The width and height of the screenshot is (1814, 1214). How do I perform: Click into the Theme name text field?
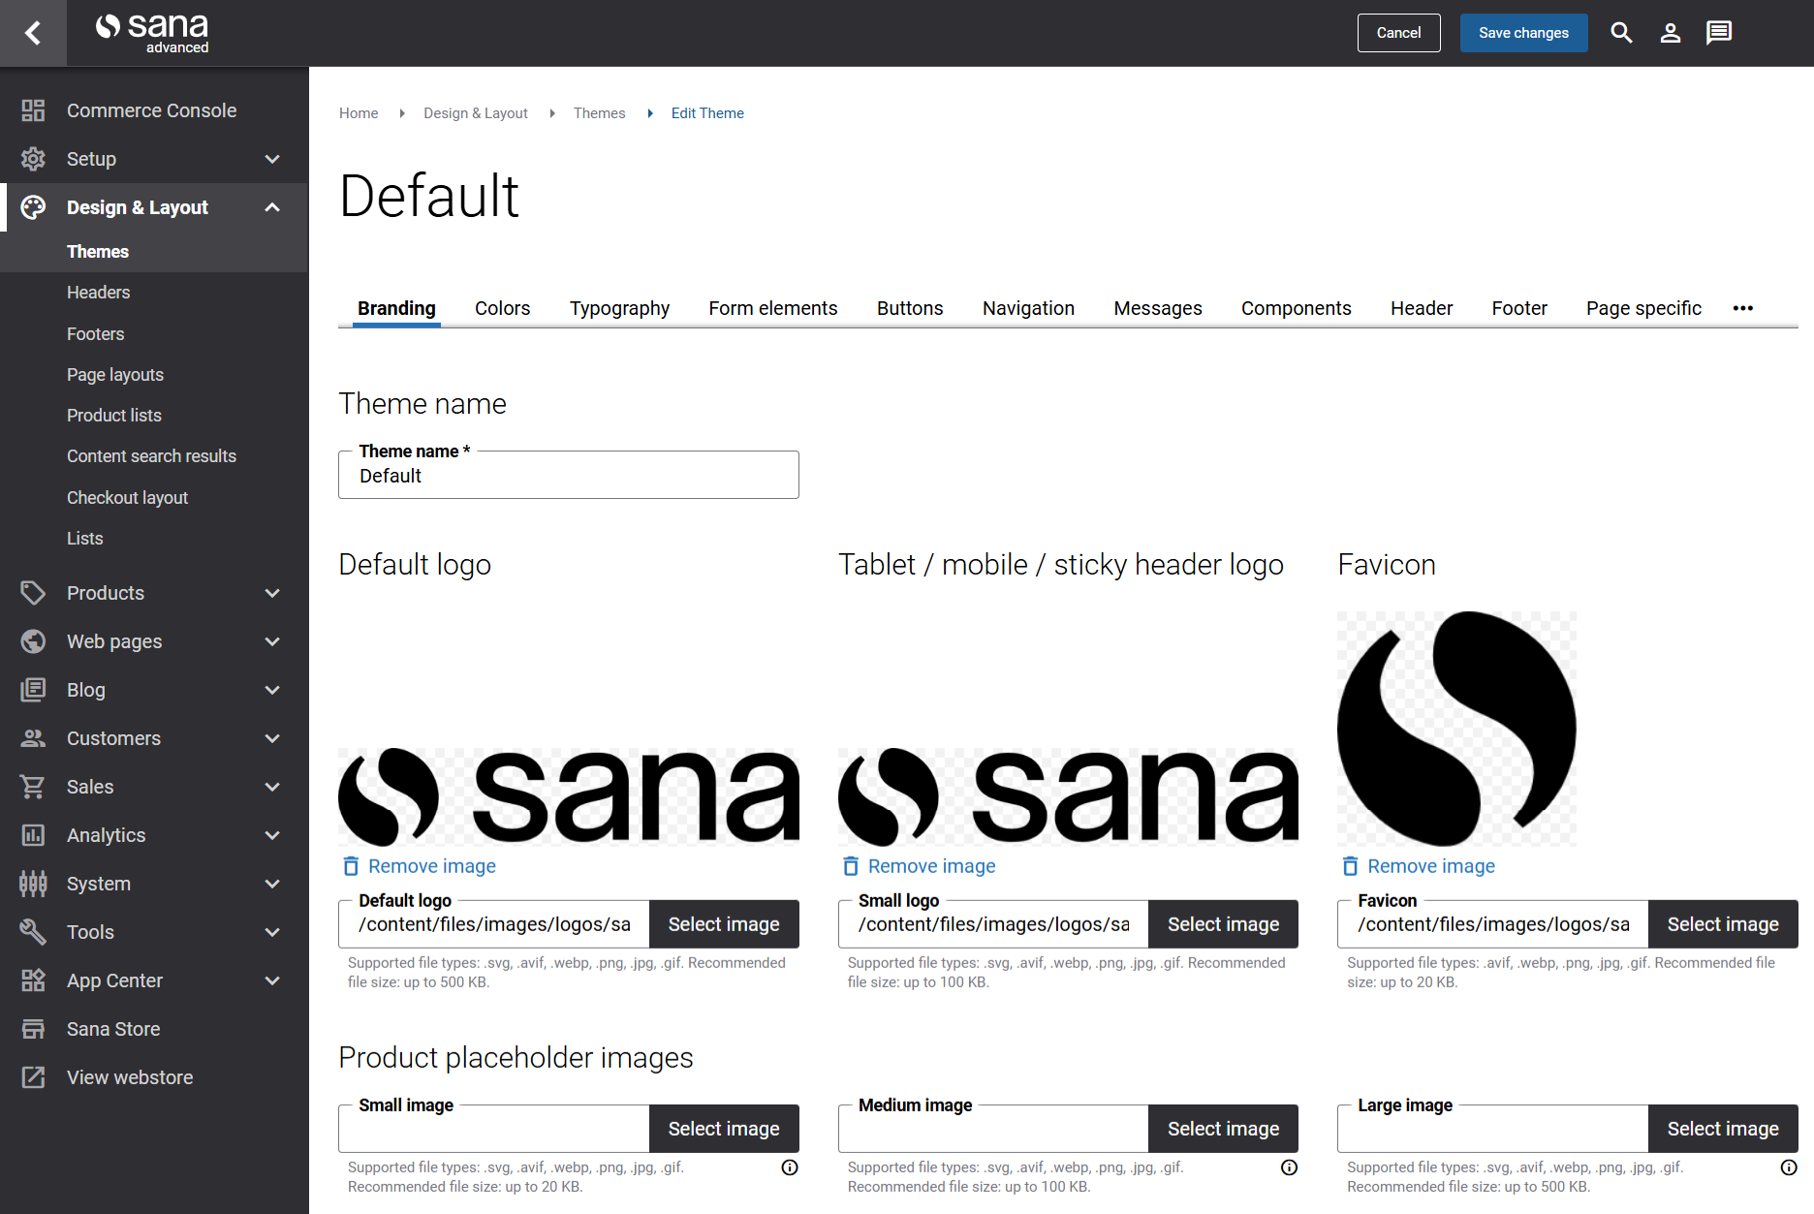pyautogui.click(x=568, y=476)
